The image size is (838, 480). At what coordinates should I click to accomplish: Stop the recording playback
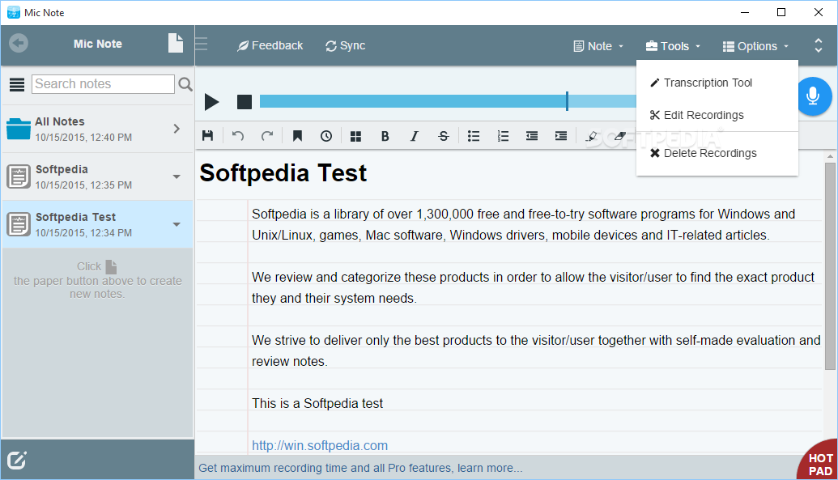click(x=245, y=101)
